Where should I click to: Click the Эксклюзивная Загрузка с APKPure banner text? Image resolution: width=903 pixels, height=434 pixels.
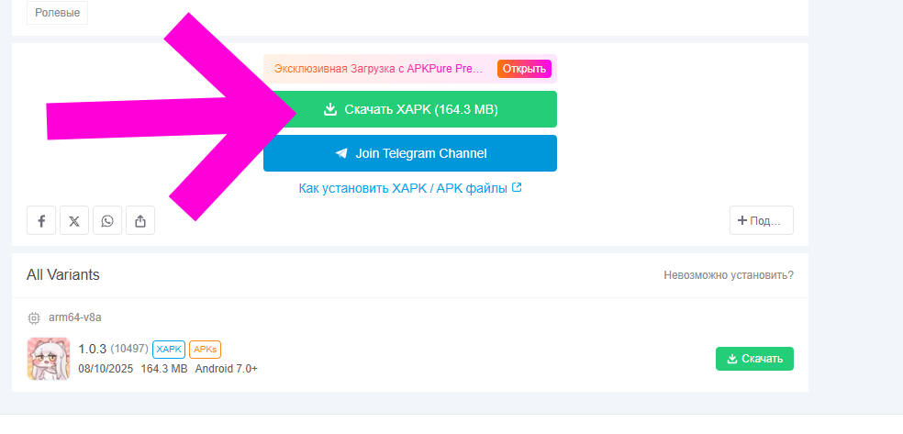click(x=378, y=69)
